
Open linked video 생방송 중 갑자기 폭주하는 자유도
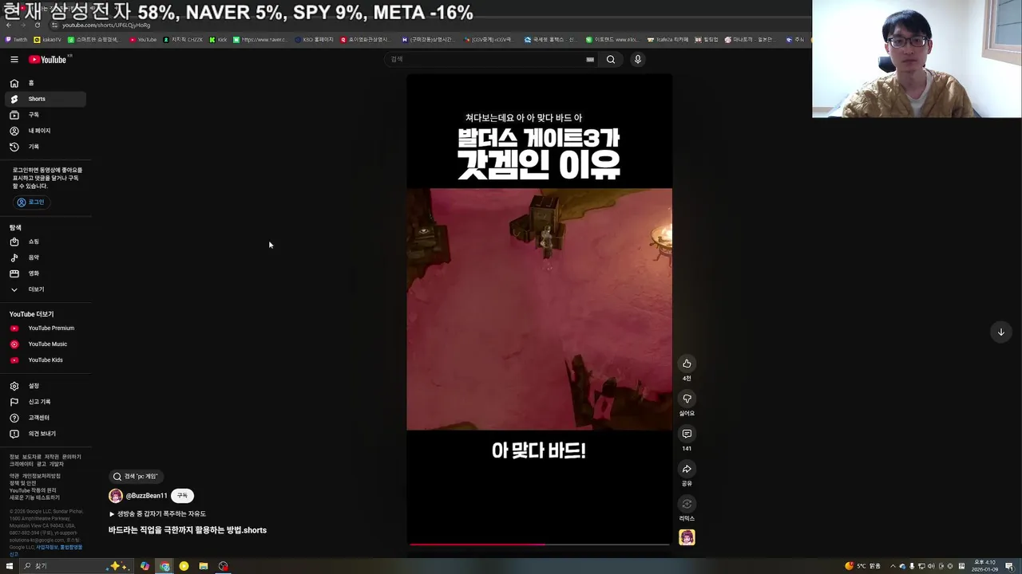pyautogui.click(x=157, y=514)
